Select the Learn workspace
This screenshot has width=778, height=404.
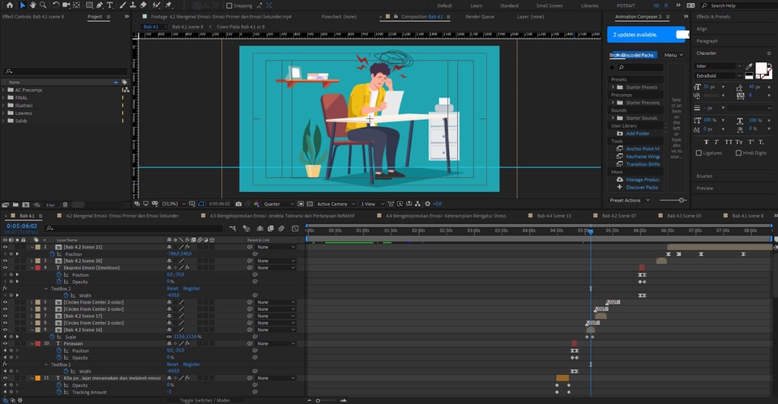(x=477, y=6)
